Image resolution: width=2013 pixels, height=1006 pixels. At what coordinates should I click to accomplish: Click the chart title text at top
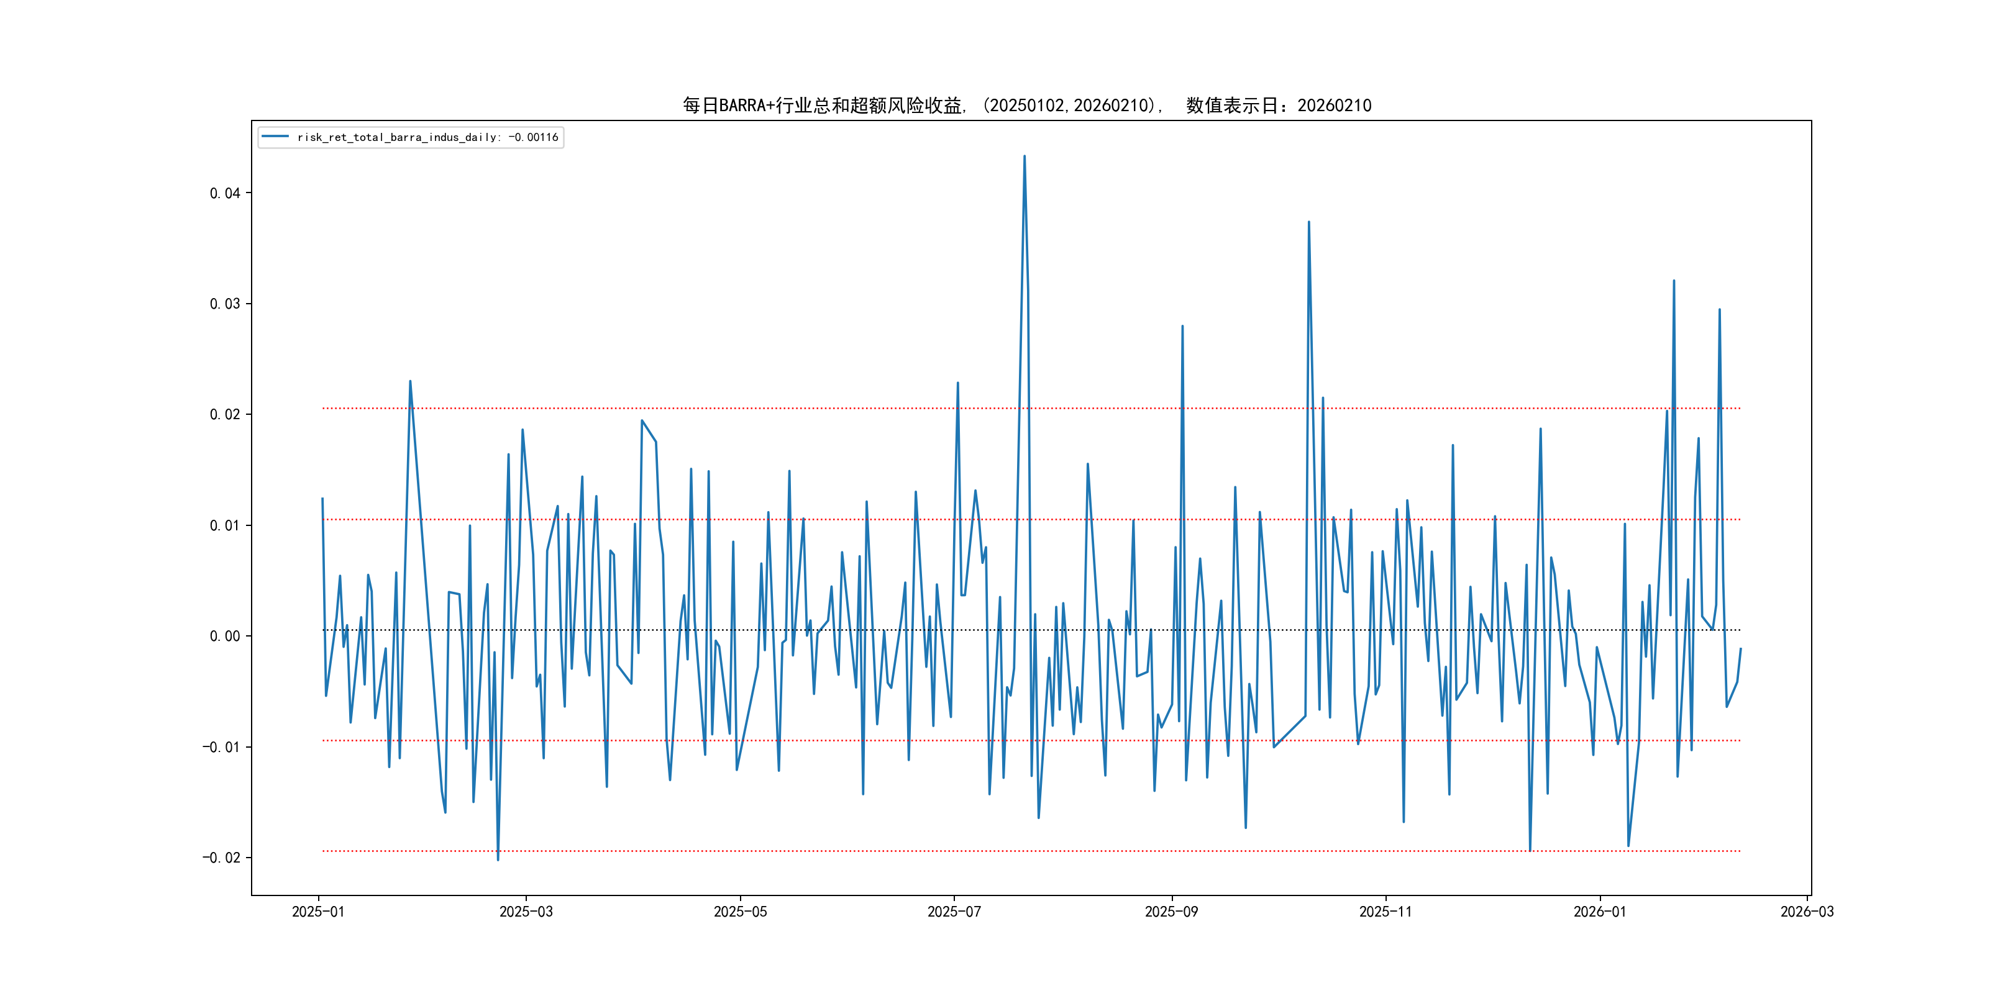1027,106
